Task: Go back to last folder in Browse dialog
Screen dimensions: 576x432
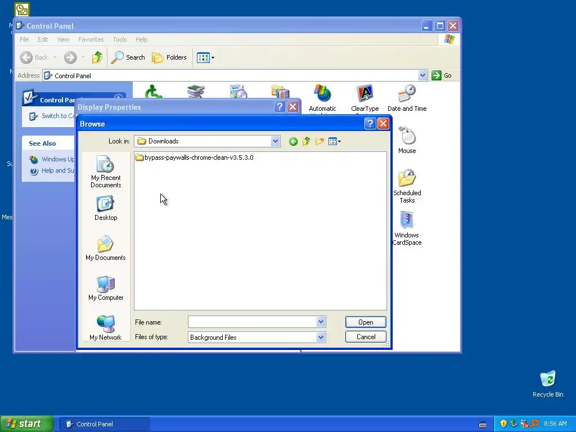Action: tap(292, 141)
